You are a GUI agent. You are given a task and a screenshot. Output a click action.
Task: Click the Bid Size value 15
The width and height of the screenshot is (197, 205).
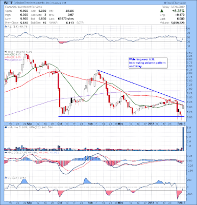[44, 23]
